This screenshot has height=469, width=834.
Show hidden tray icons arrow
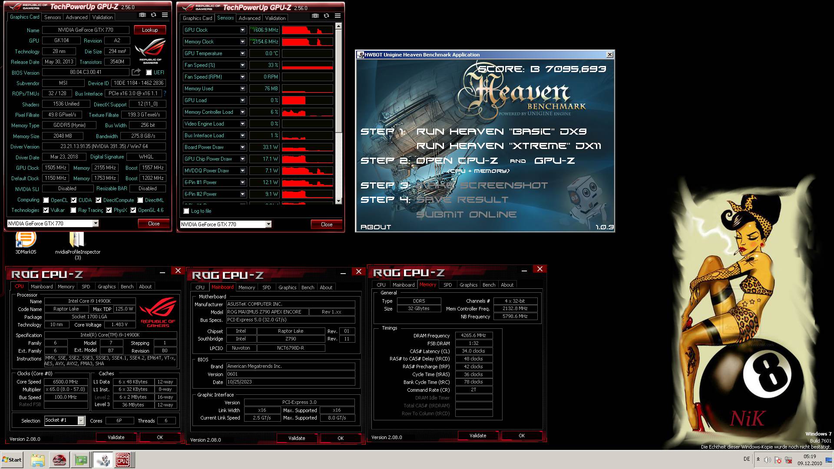coord(758,459)
